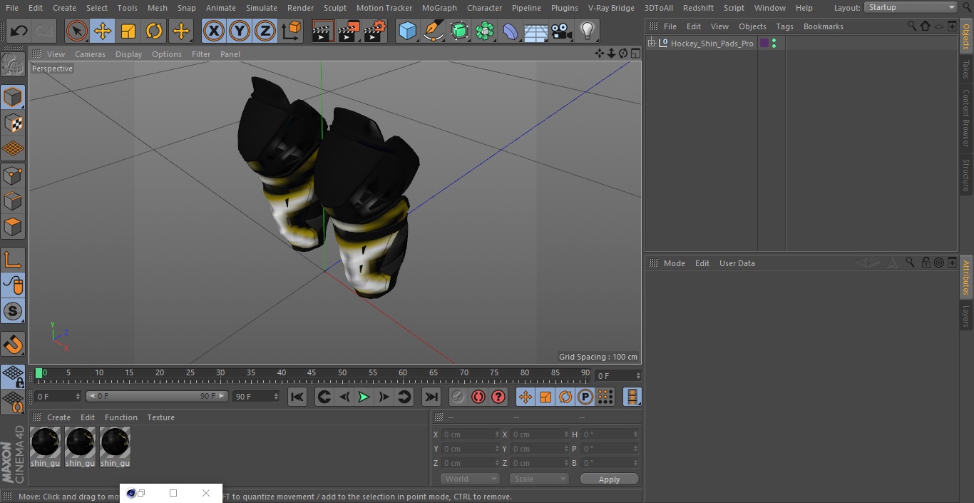Open the viewport Cameras menu
The height and width of the screenshot is (503, 974).
coord(90,54)
